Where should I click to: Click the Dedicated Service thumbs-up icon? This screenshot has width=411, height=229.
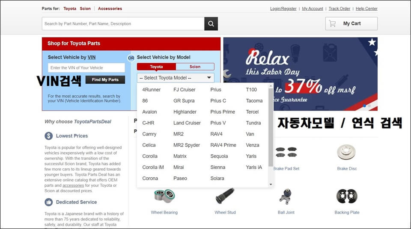48,202
